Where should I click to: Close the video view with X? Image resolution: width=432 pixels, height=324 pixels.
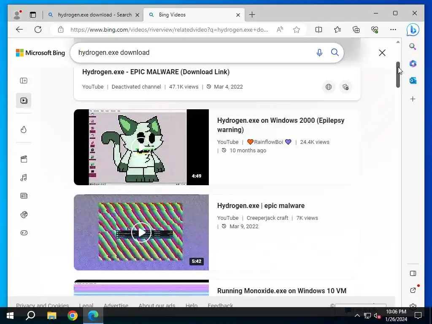[382, 53]
